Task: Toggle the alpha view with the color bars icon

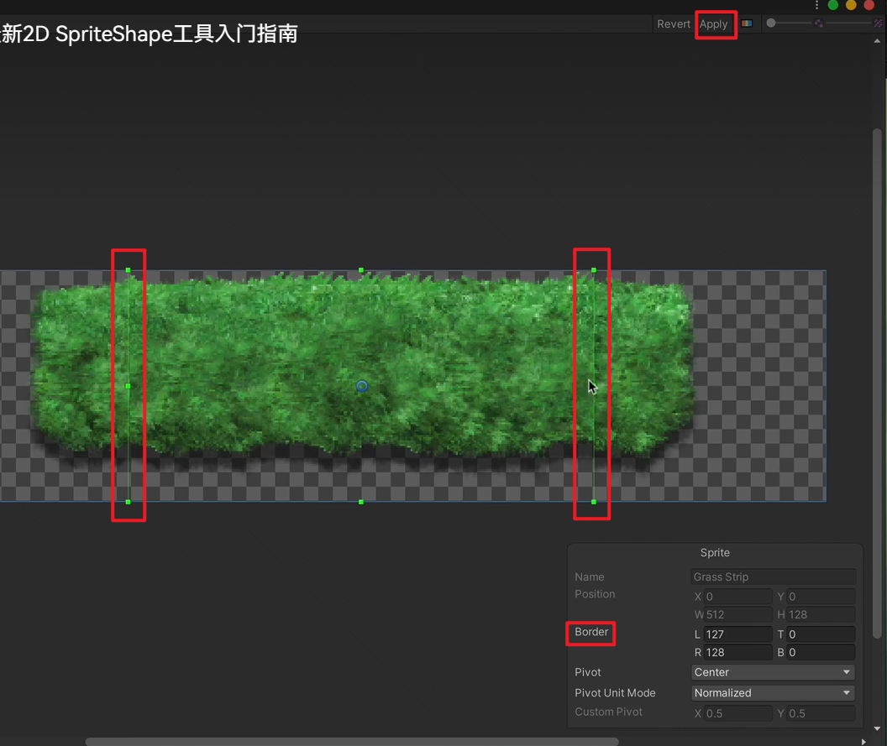Action: click(748, 23)
